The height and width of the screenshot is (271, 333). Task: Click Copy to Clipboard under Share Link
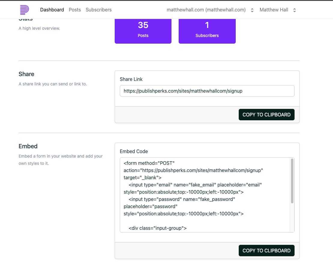tap(266, 115)
